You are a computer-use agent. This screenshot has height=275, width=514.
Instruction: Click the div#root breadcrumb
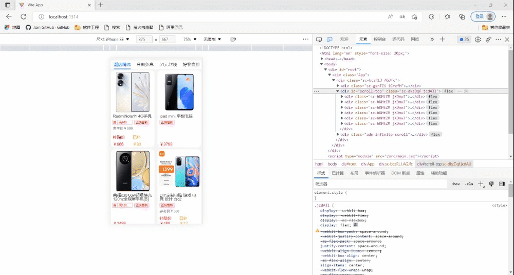349,164
